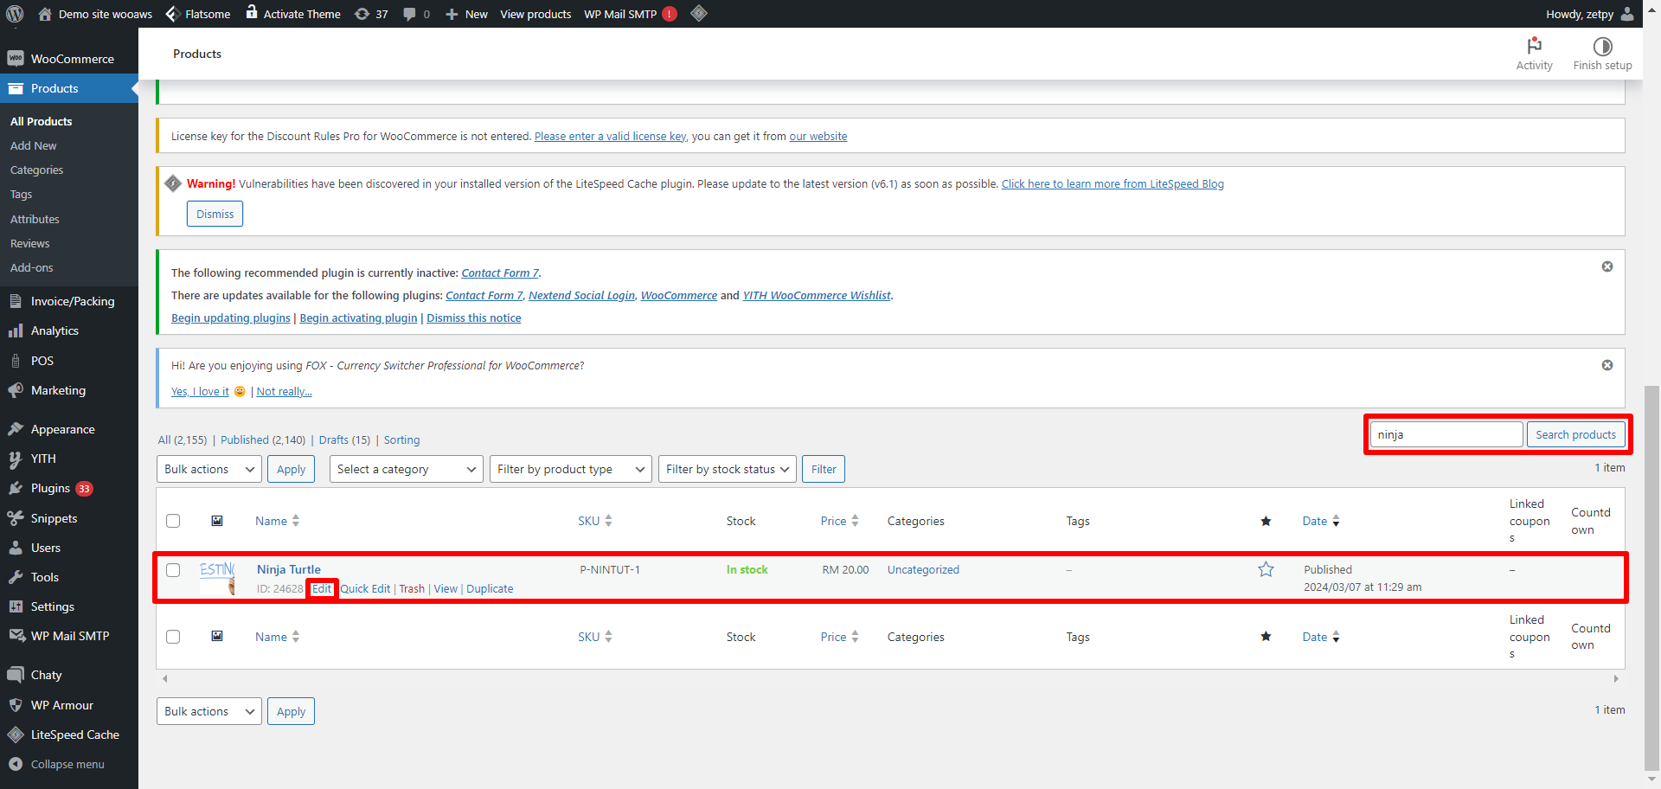Open the WordPress logo menu

pos(15,14)
